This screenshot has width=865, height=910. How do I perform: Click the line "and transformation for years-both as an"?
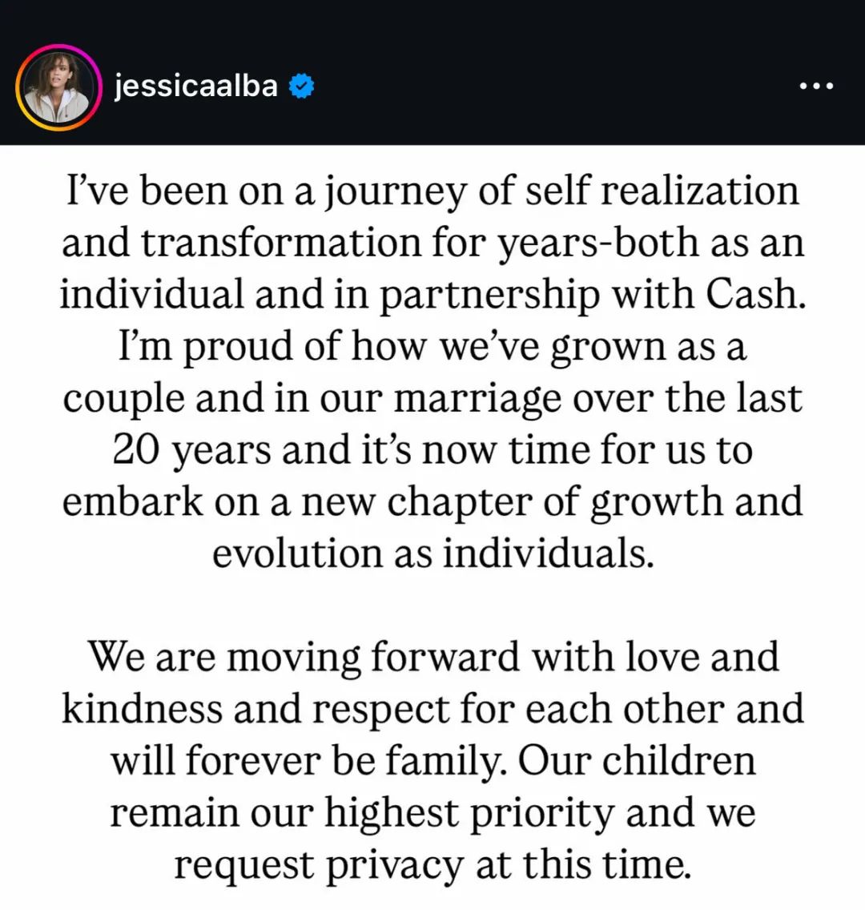point(432,243)
